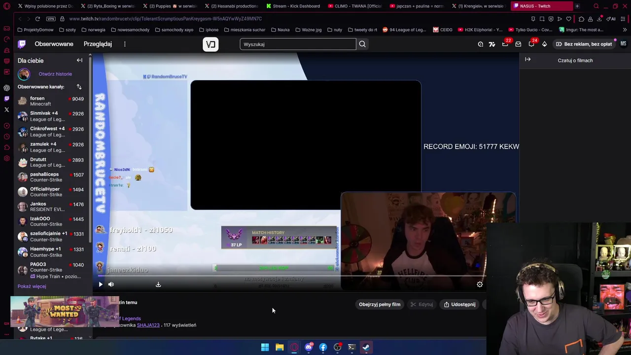The width and height of the screenshot is (631, 355).
Task: Sort followed channels with the arrows icon
Action: point(79,87)
